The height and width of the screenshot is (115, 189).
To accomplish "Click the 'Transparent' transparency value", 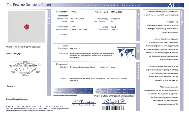I will pos(115,19).
